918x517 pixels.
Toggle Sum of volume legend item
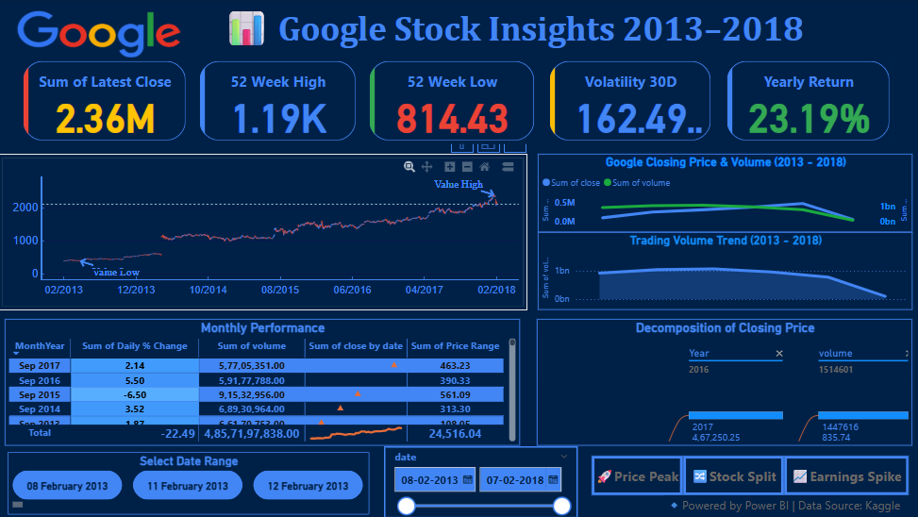[637, 183]
